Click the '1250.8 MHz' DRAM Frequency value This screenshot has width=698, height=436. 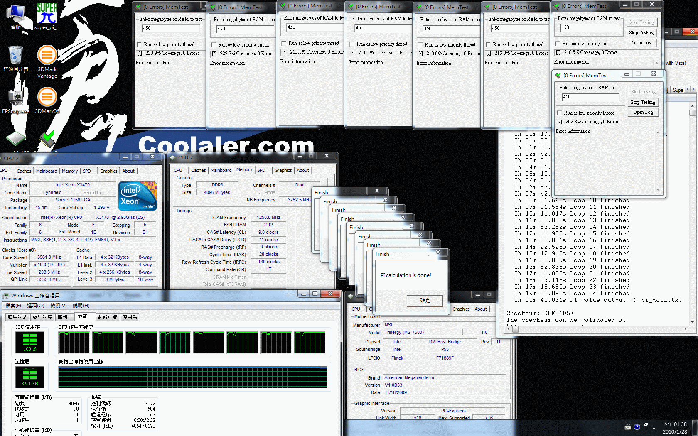pos(268,217)
